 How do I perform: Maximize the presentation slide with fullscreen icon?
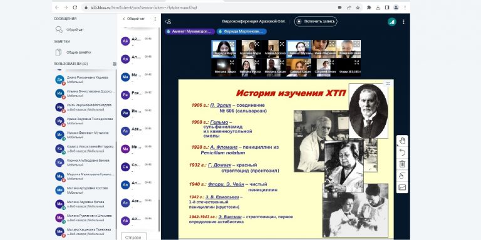click(388, 84)
